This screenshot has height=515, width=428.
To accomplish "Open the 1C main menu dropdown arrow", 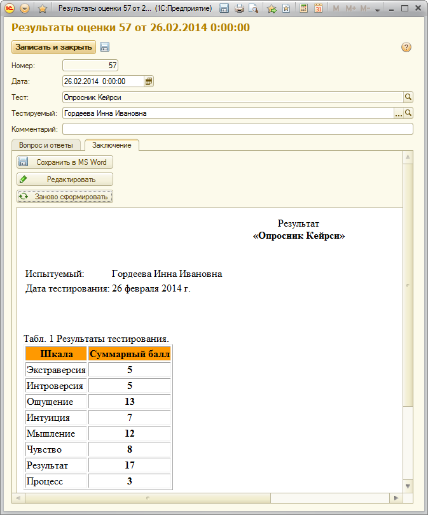I will click(x=25, y=8).
